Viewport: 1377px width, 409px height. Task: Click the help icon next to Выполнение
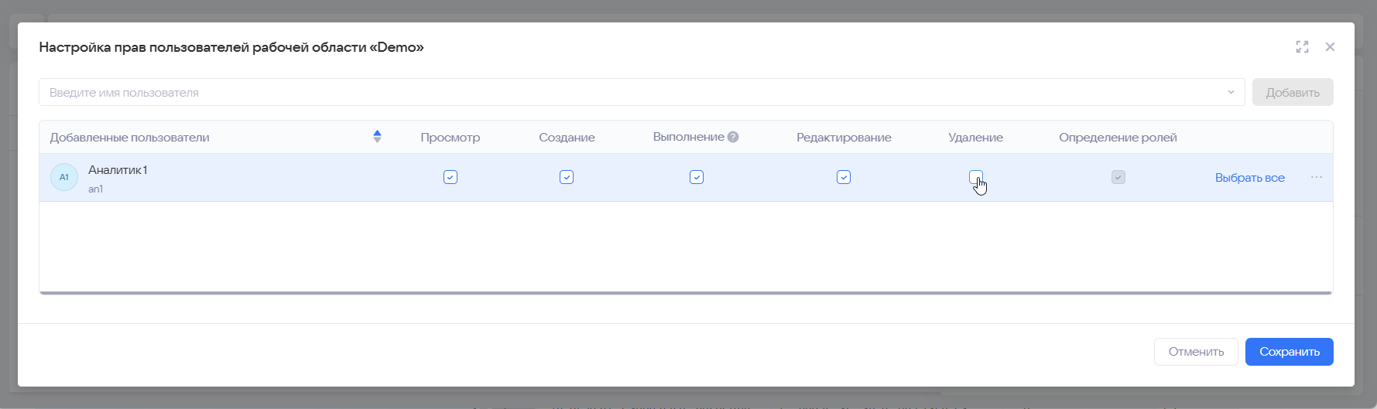pos(733,137)
